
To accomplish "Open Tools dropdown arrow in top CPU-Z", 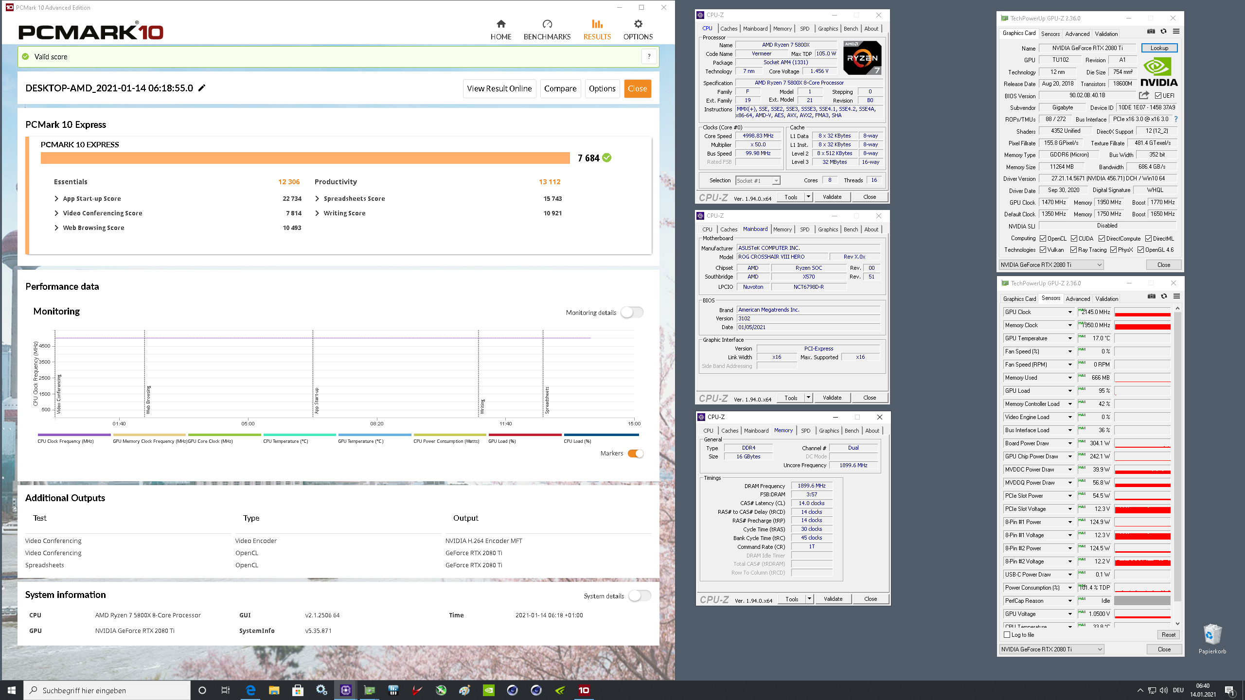I will [x=808, y=197].
